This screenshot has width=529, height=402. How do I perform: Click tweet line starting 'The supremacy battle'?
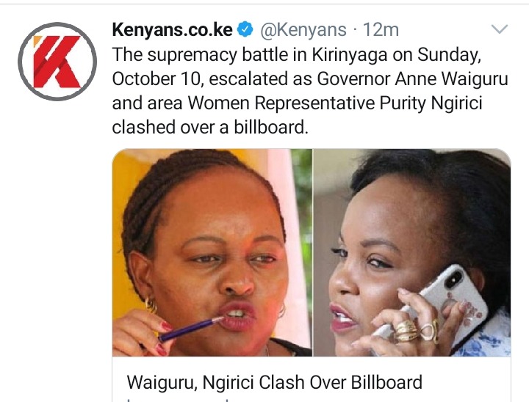pyautogui.click(x=297, y=54)
